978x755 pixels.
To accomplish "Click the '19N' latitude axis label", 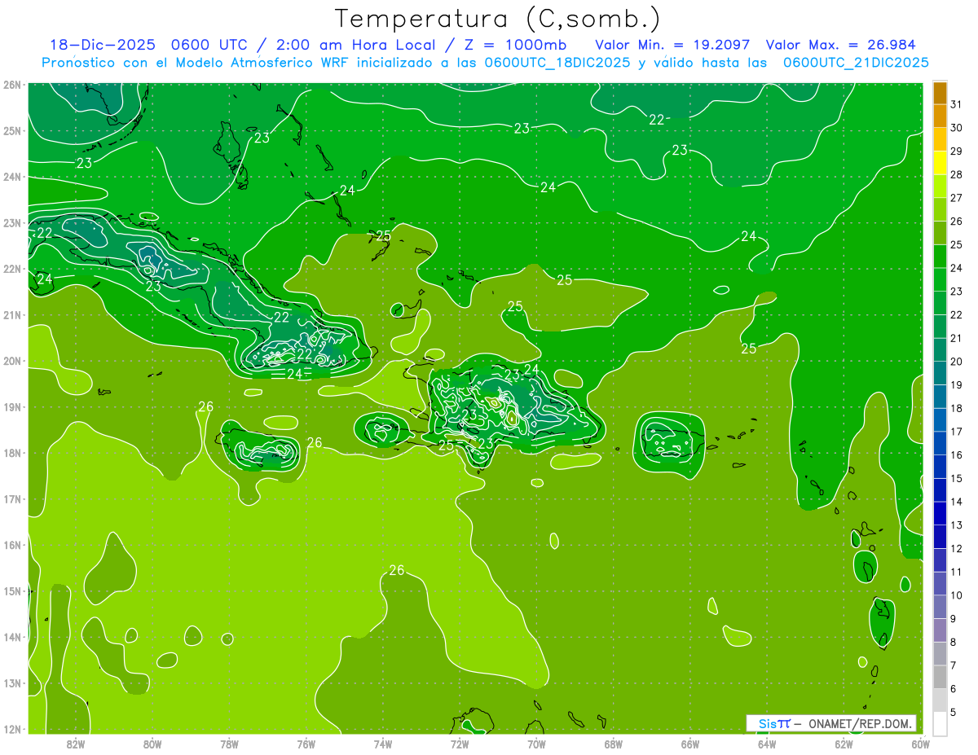I will point(12,406).
